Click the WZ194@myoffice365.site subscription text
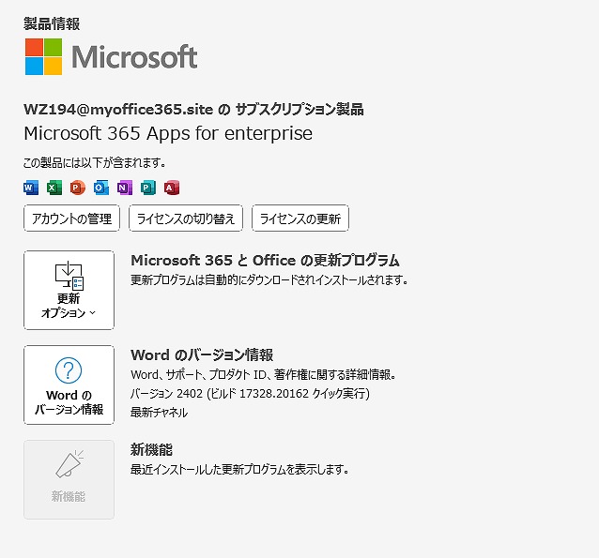This screenshot has width=599, height=558. (x=193, y=110)
